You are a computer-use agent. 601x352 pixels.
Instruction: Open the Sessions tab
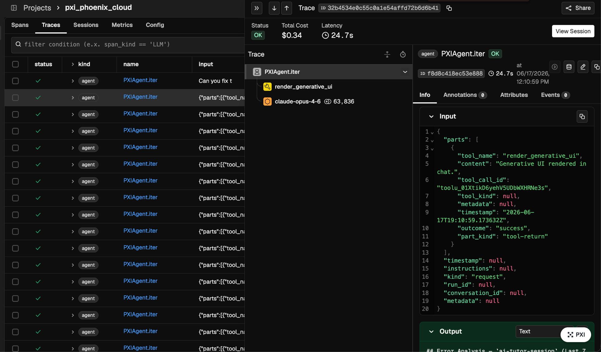point(86,25)
